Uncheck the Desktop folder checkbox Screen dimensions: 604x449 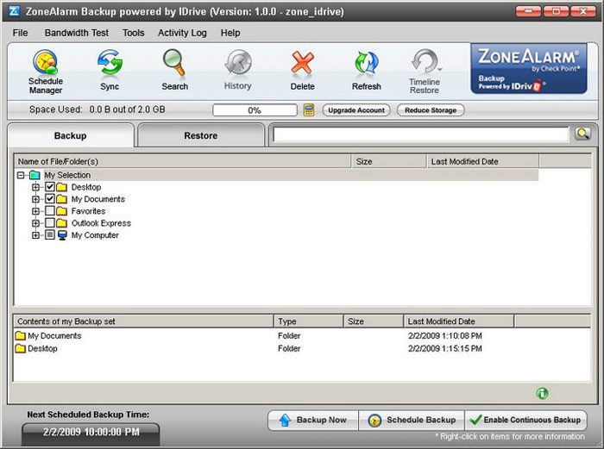click(x=50, y=187)
